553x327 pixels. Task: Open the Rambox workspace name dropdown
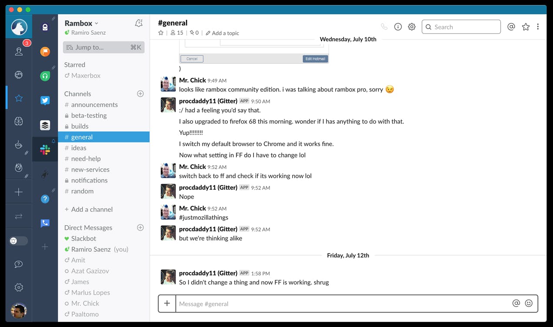click(81, 23)
